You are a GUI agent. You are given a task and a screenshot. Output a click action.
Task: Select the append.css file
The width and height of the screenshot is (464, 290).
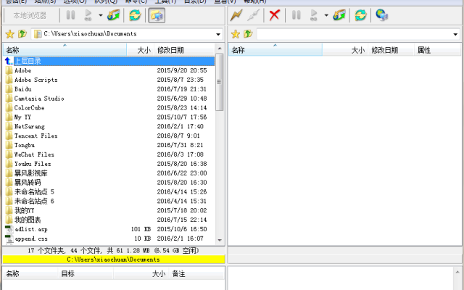31,239
